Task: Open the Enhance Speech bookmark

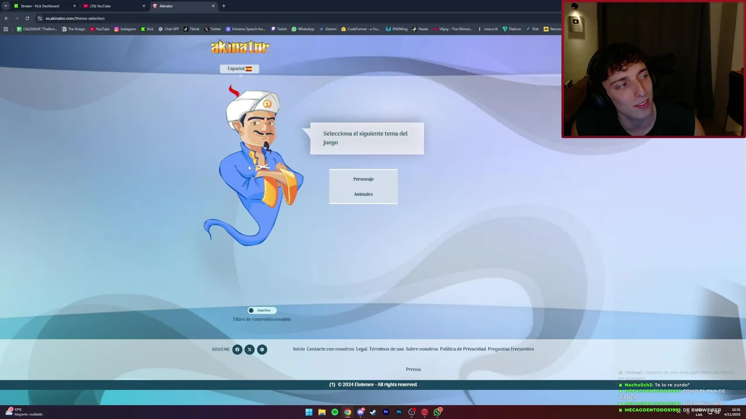Action: pos(245,29)
